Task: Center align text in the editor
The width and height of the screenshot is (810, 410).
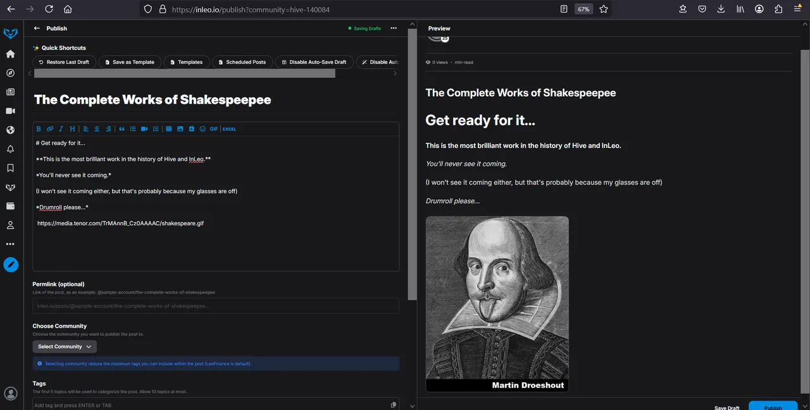Action: (97, 129)
